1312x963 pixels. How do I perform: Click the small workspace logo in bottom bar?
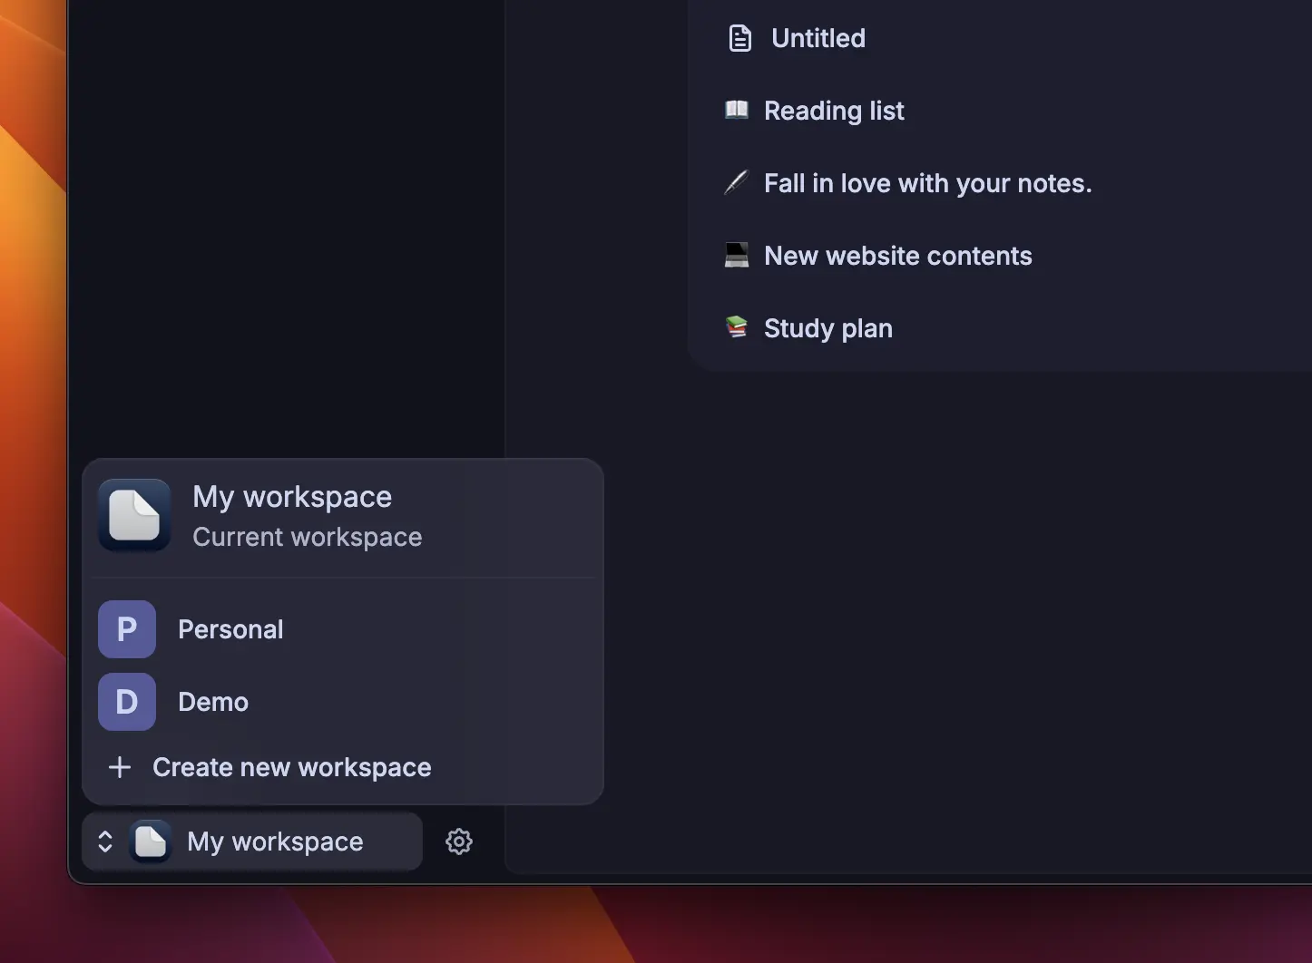coord(151,841)
